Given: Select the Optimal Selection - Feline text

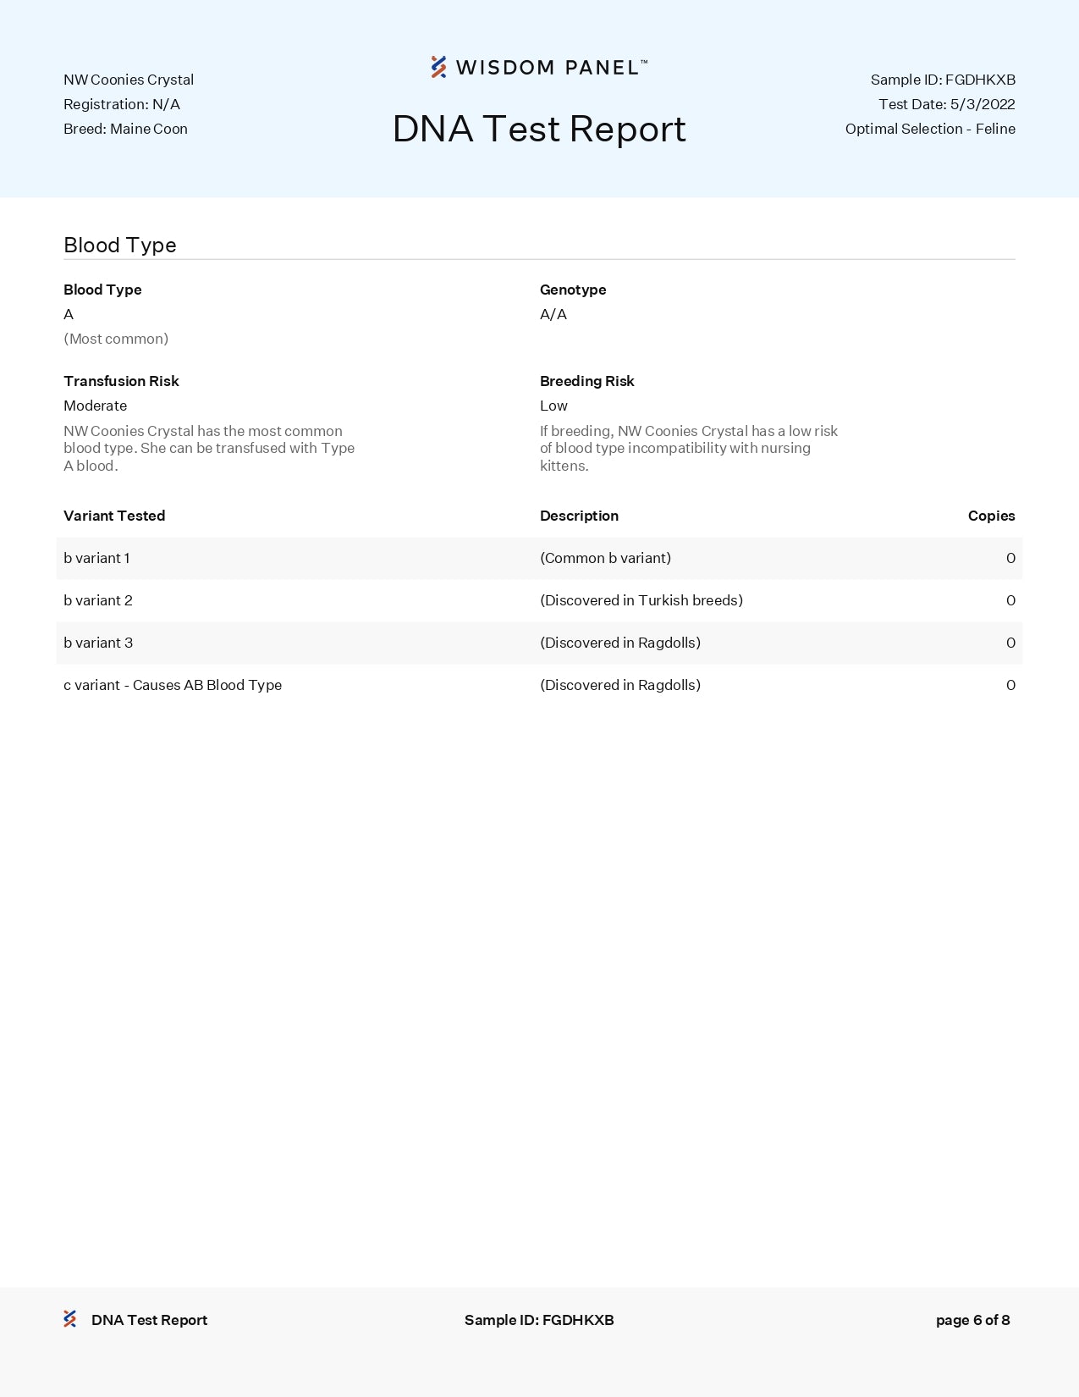Looking at the screenshot, I should pyautogui.click(x=929, y=129).
